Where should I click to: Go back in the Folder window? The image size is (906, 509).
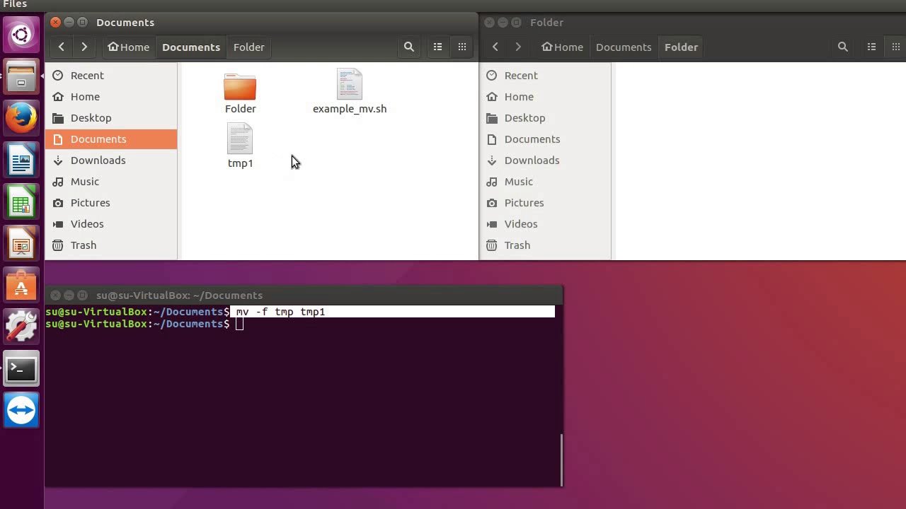[x=495, y=47]
